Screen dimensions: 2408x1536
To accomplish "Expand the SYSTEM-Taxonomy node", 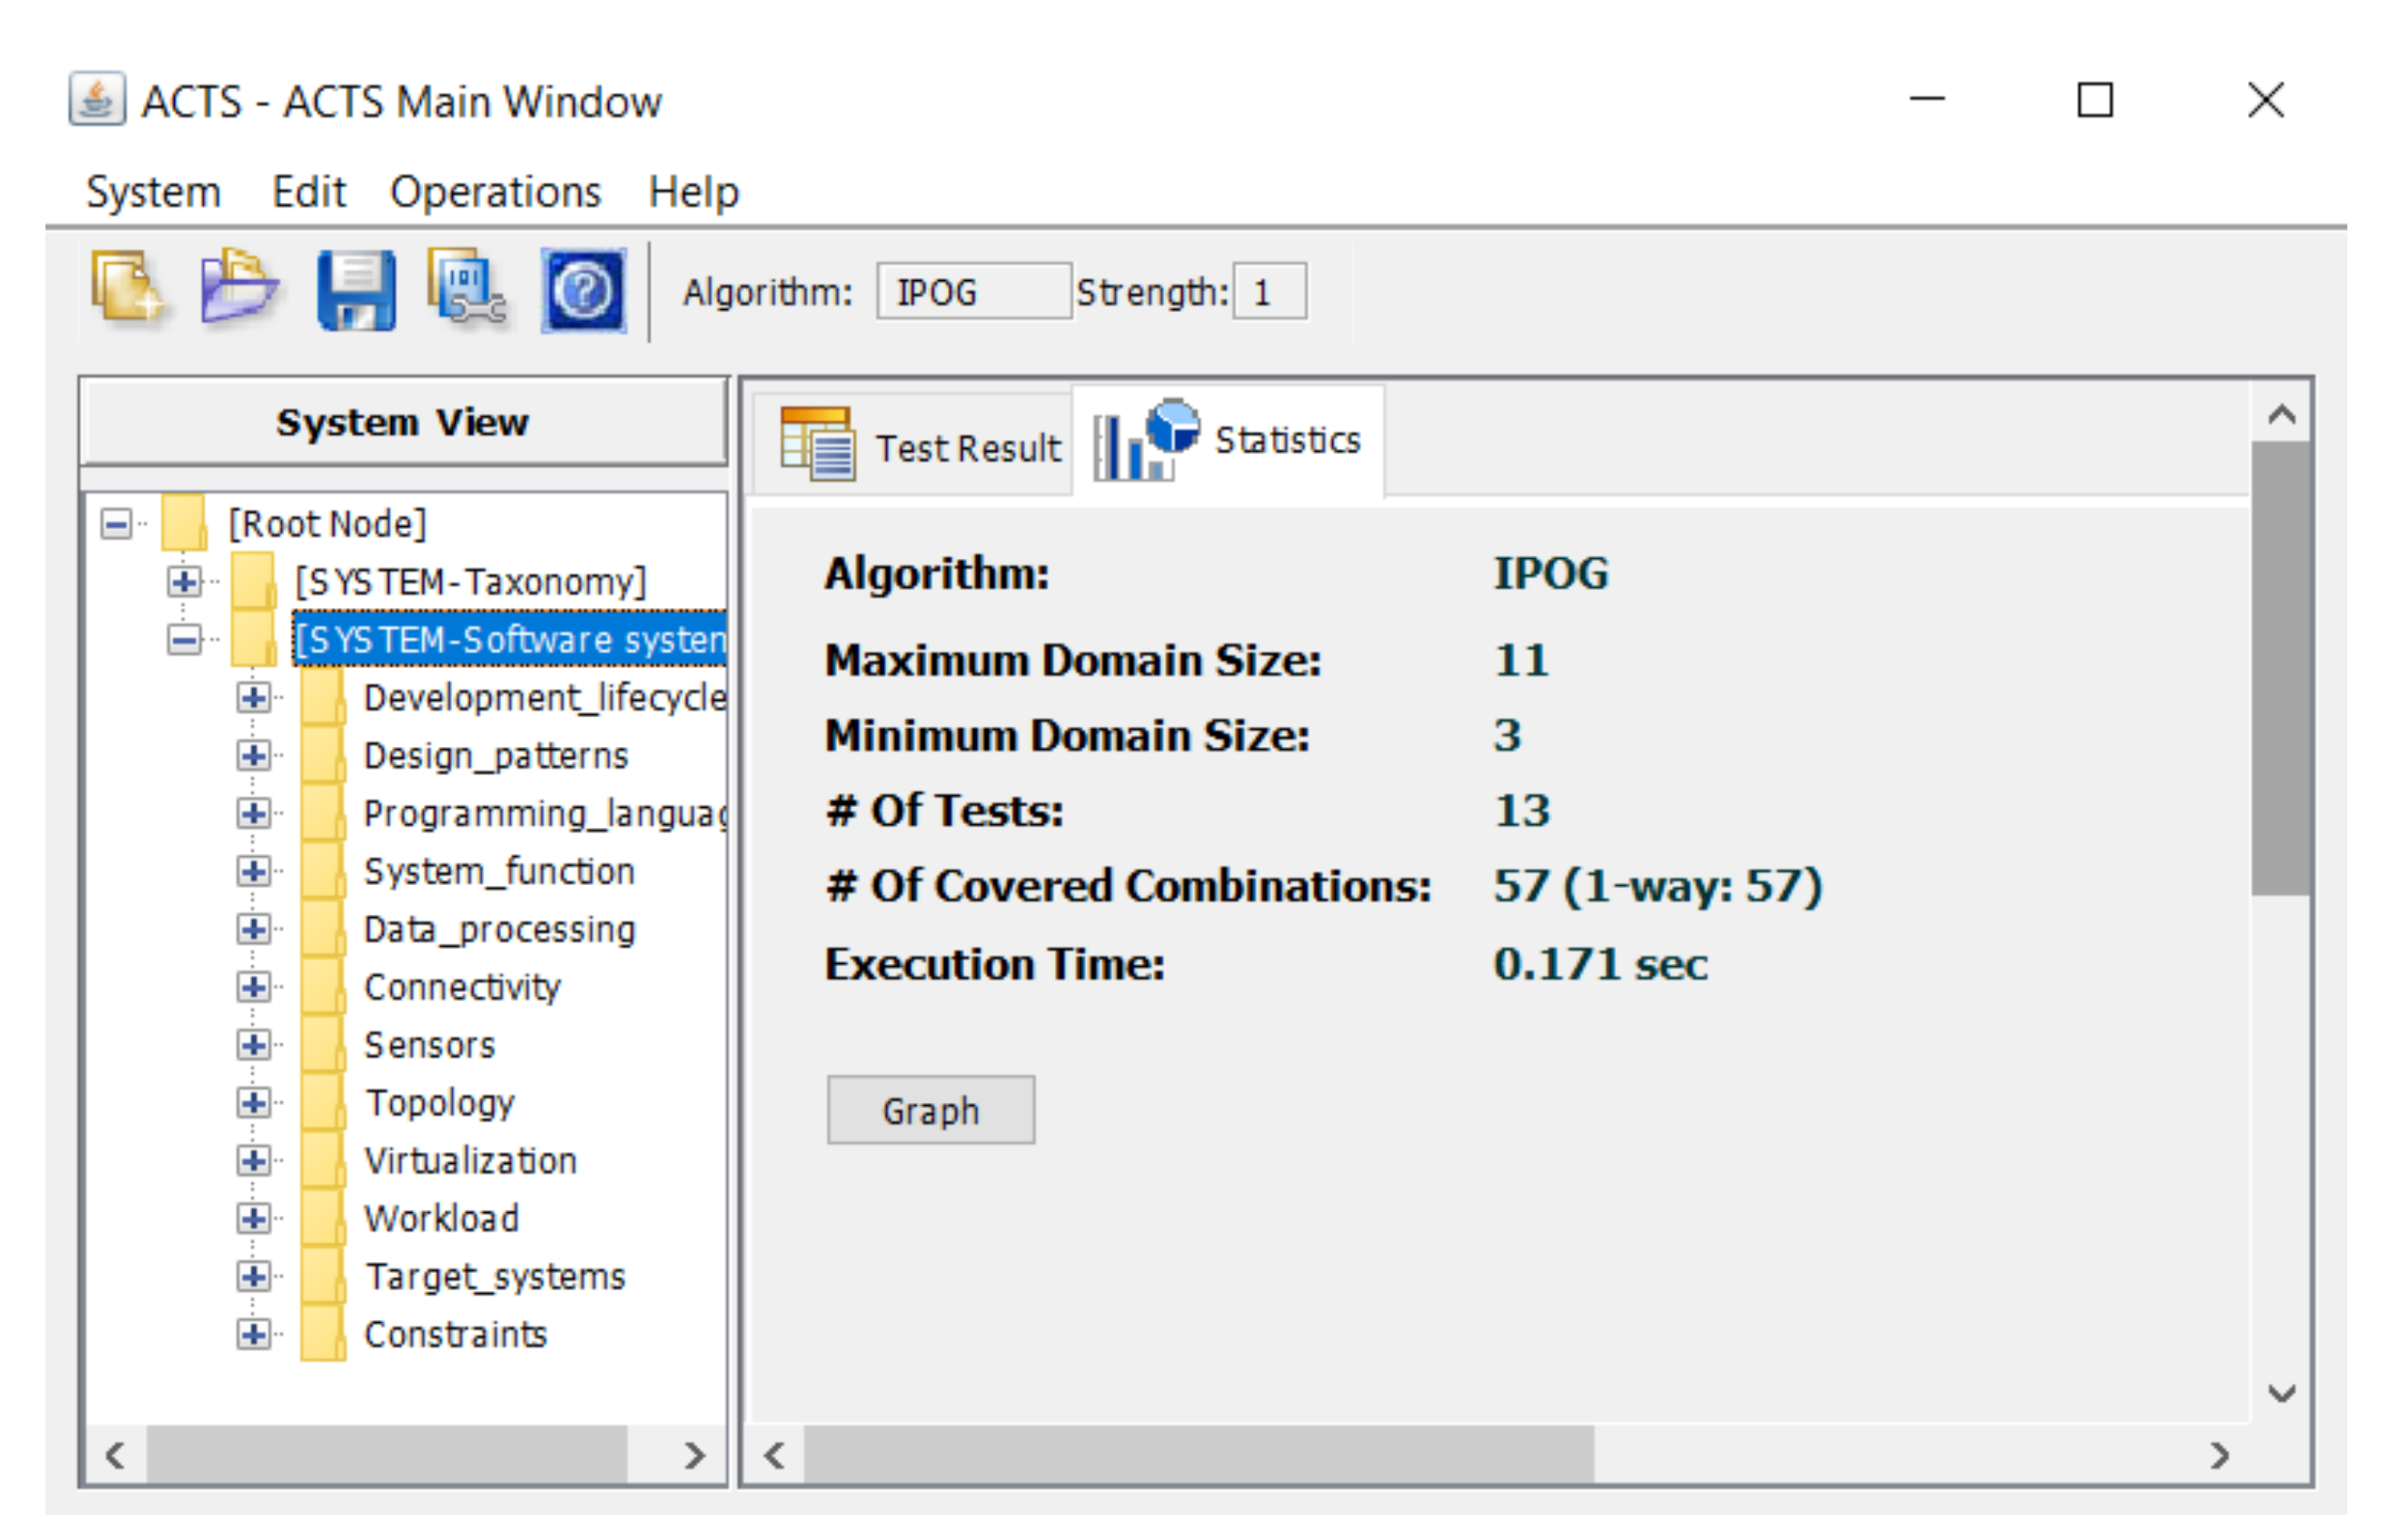I will click(x=184, y=581).
